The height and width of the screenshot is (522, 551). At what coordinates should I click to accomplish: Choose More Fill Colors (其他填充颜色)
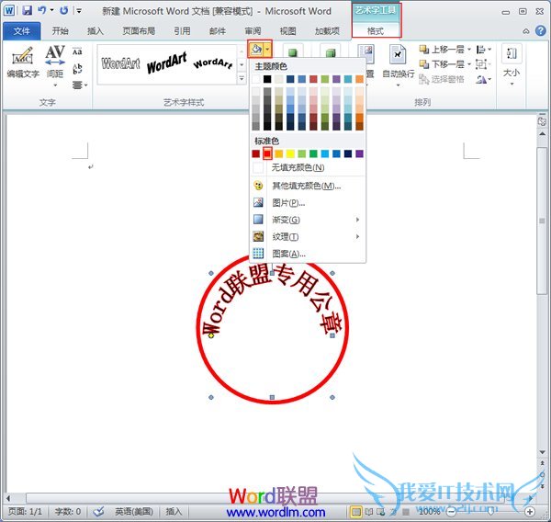click(x=308, y=186)
